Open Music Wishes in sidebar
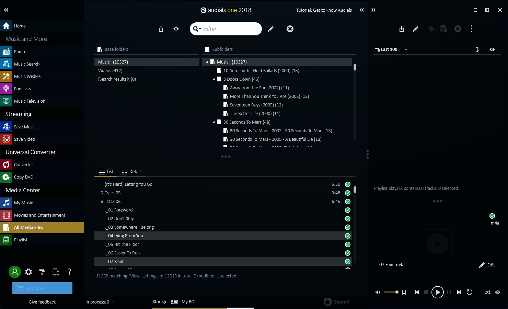 click(42, 77)
